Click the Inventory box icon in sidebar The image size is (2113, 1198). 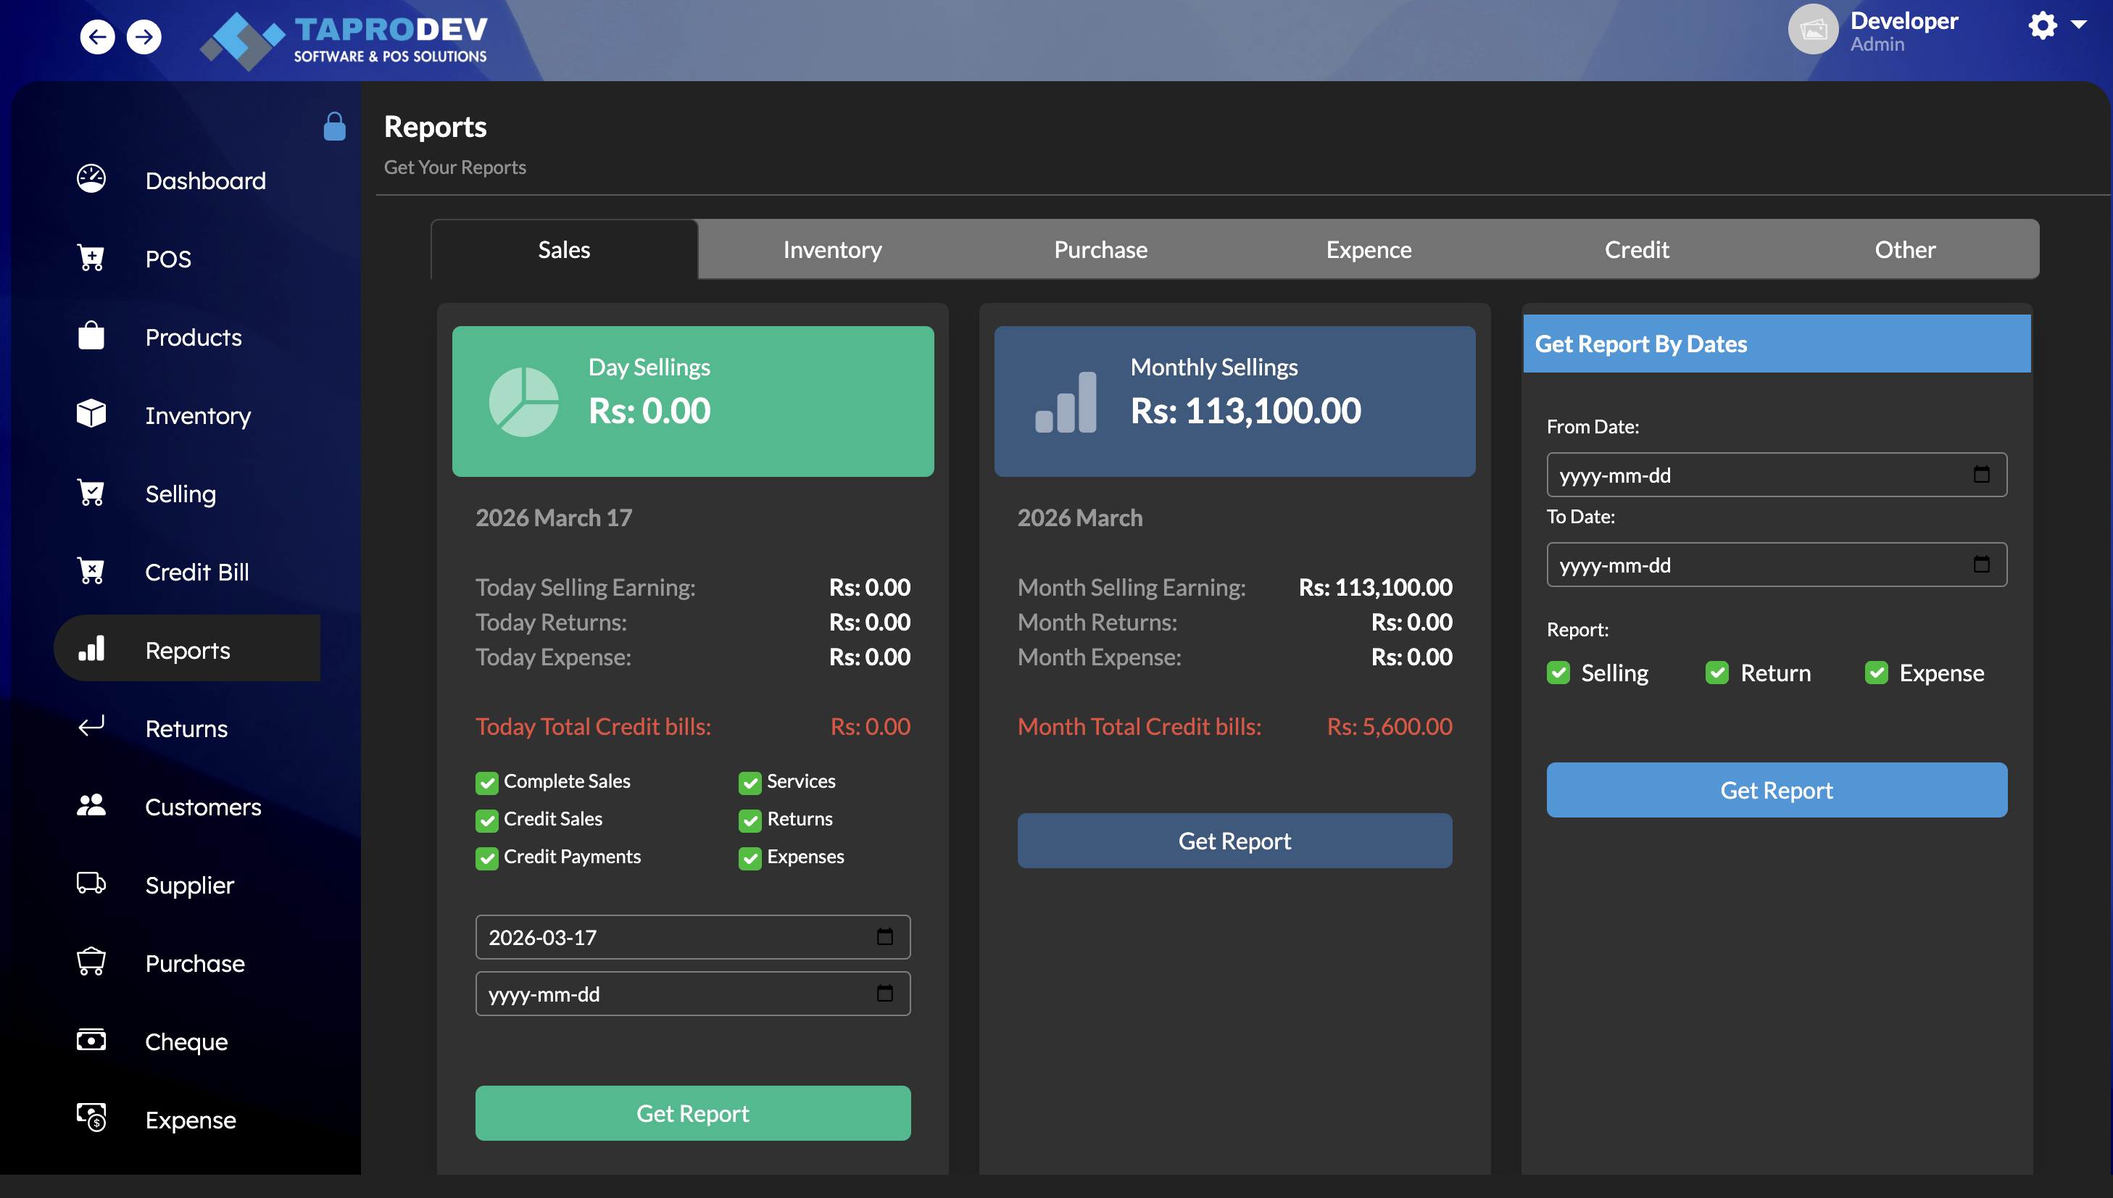pos(91,415)
